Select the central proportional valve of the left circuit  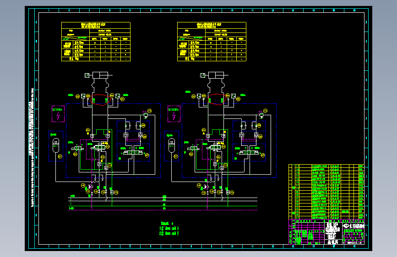coord(98,147)
